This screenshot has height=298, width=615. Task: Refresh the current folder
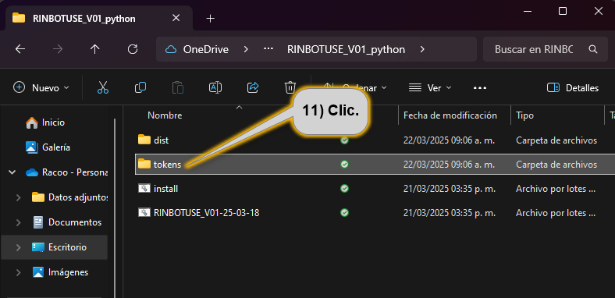click(x=133, y=49)
